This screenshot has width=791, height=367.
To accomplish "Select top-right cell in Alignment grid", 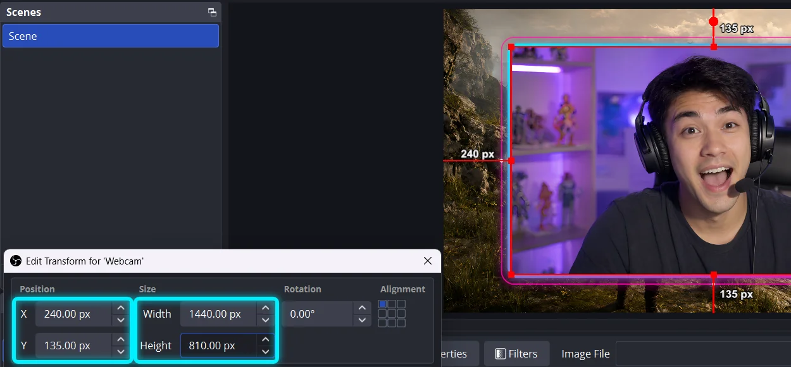I will [401, 304].
